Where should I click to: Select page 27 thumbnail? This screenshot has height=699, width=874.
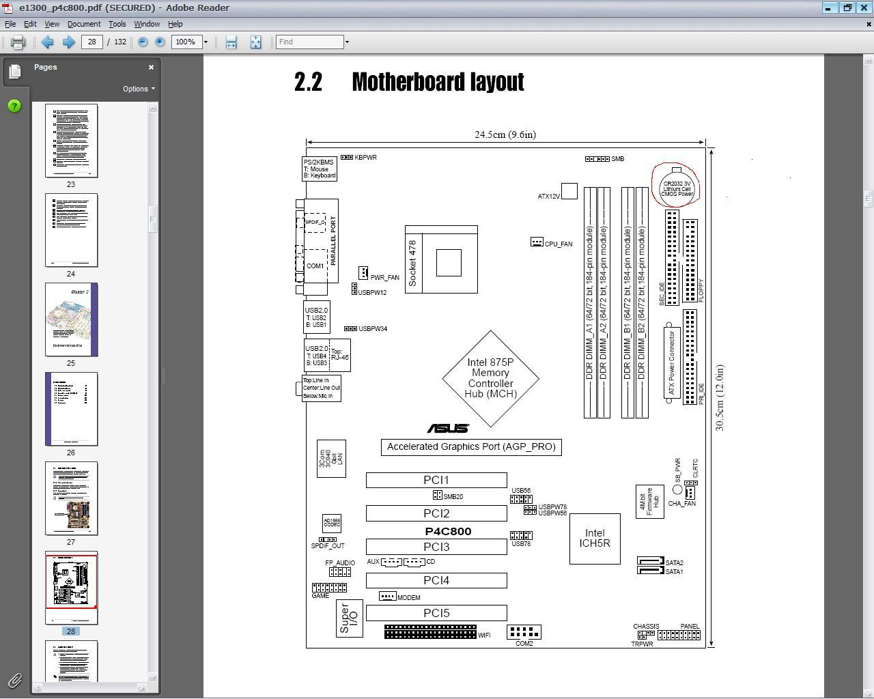(71, 498)
